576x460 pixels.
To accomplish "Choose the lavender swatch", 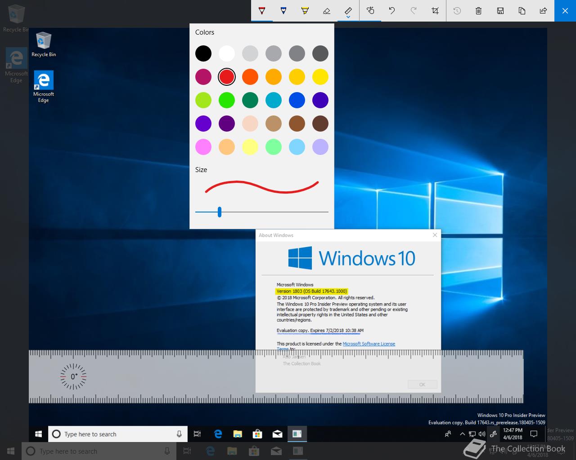I will click(x=320, y=147).
